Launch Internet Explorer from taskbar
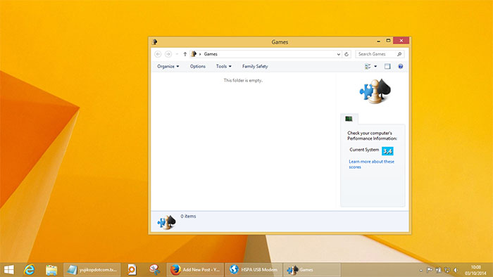This screenshot has height=277, width=493. pos(30,270)
